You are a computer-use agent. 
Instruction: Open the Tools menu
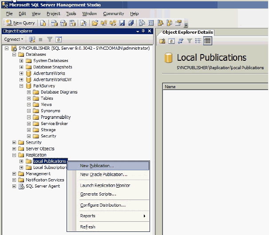point(71,14)
